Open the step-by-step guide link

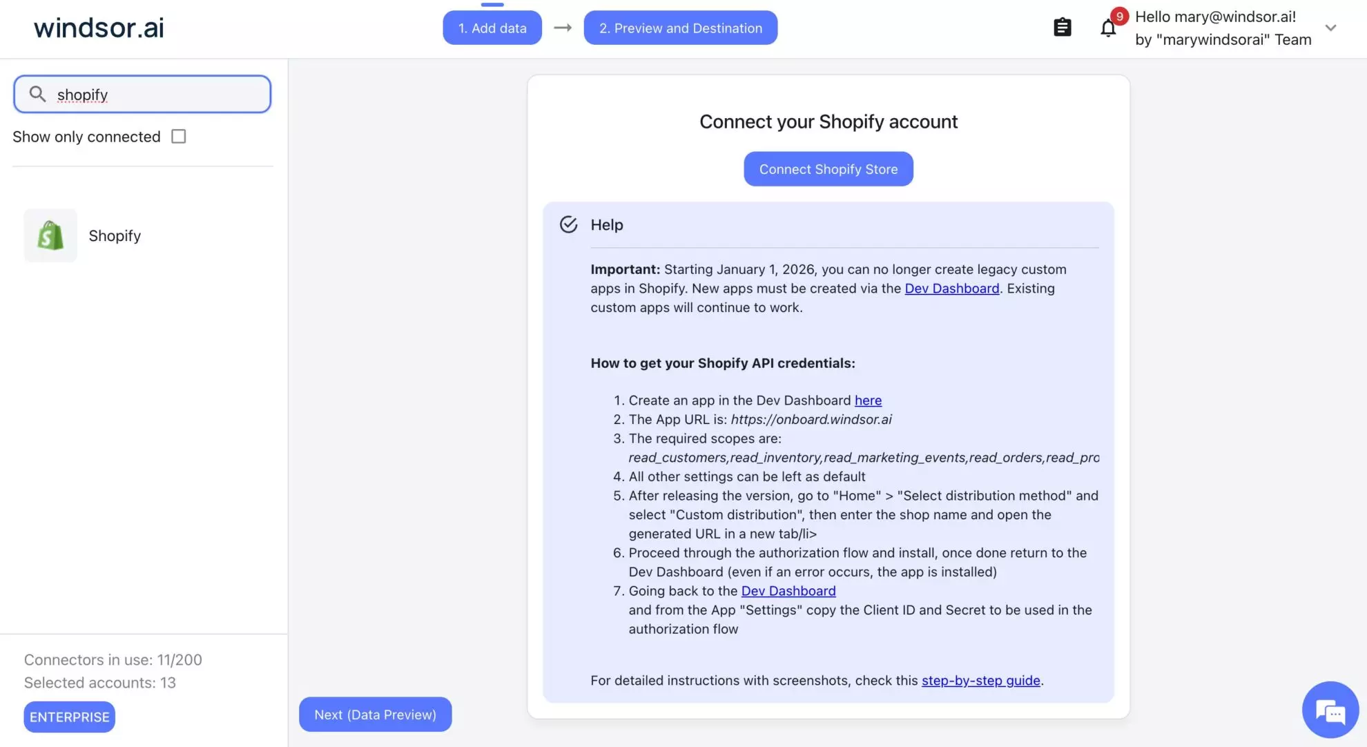click(981, 680)
